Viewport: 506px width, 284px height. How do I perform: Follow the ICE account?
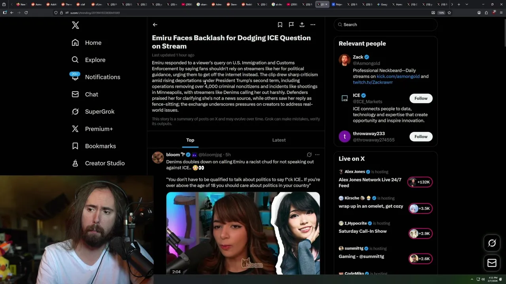pos(421,98)
